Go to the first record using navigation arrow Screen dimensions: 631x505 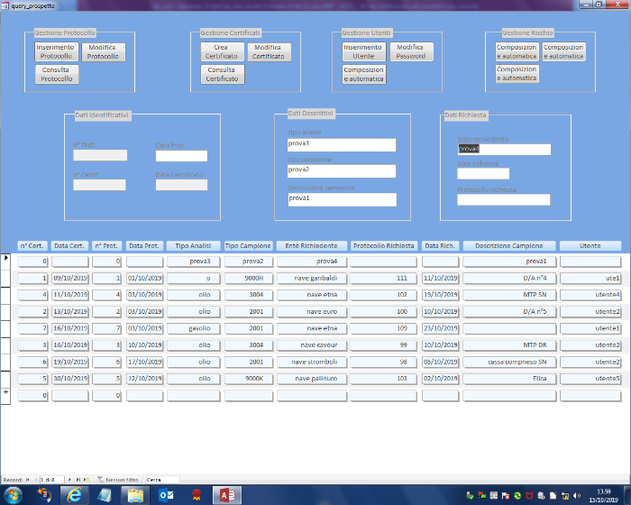(x=27, y=480)
